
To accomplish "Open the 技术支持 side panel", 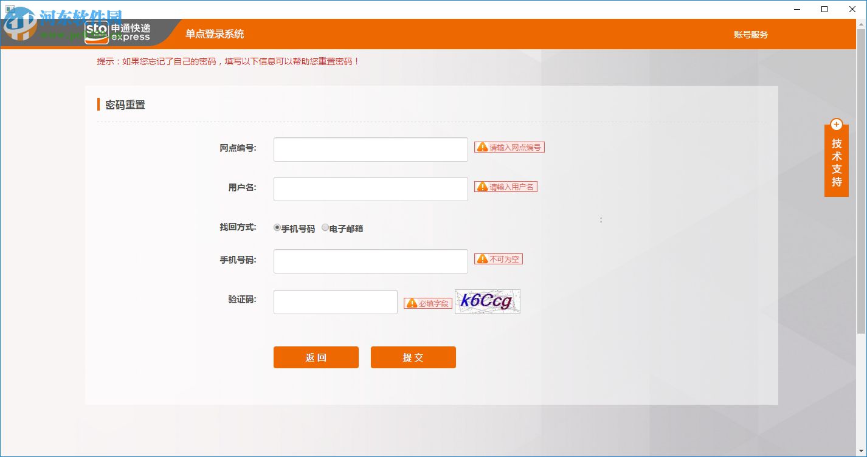I will coord(837,160).
